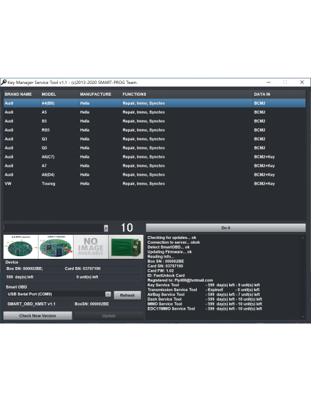The height and width of the screenshot is (402, 311).
Task: Click into the search input field
Action: click(53, 228)
